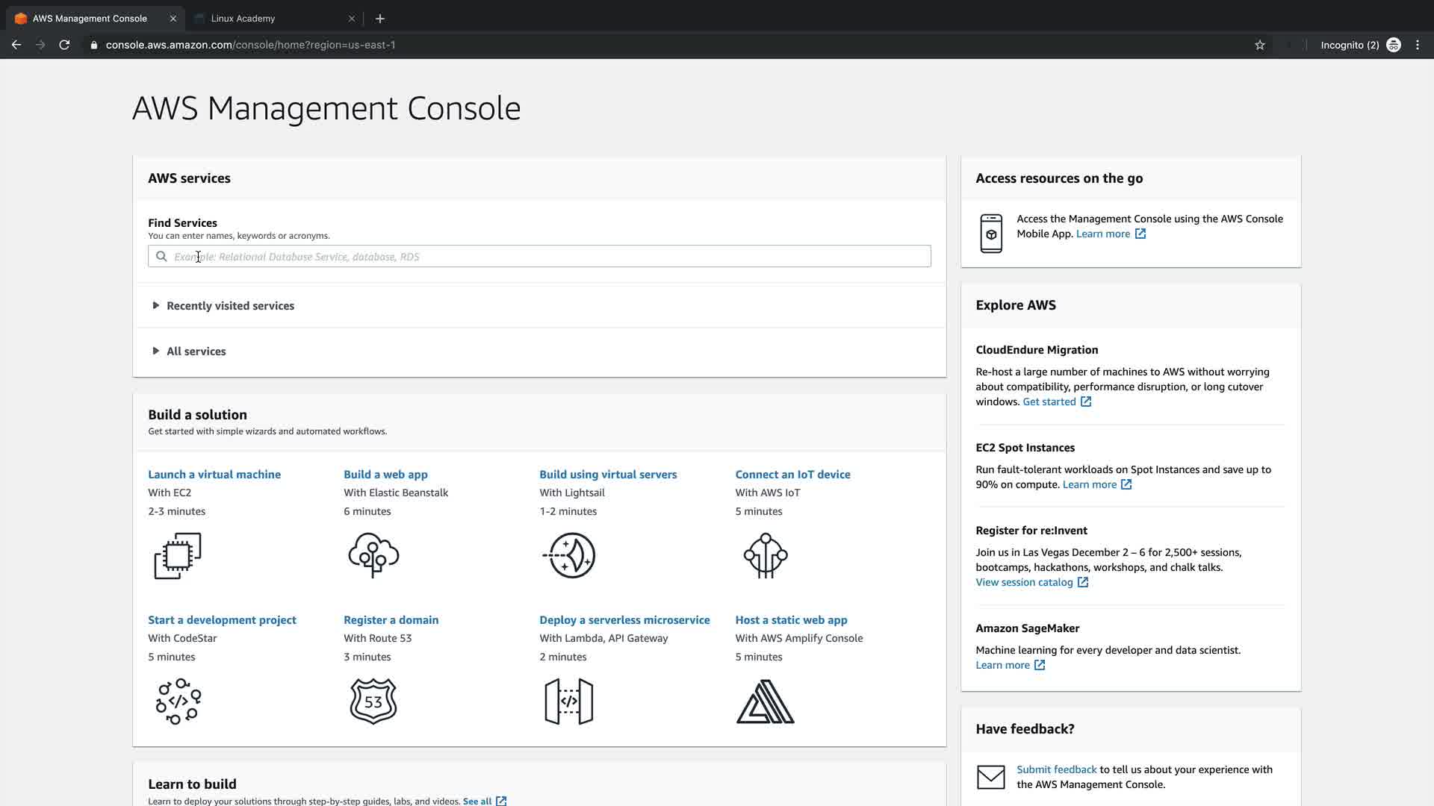Click the AWS IoT device icon
Screen dimensions: 1434x806
point(765,555)
